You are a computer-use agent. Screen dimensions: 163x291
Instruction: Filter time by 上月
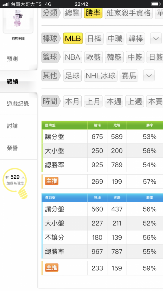(x=93, y=101)
